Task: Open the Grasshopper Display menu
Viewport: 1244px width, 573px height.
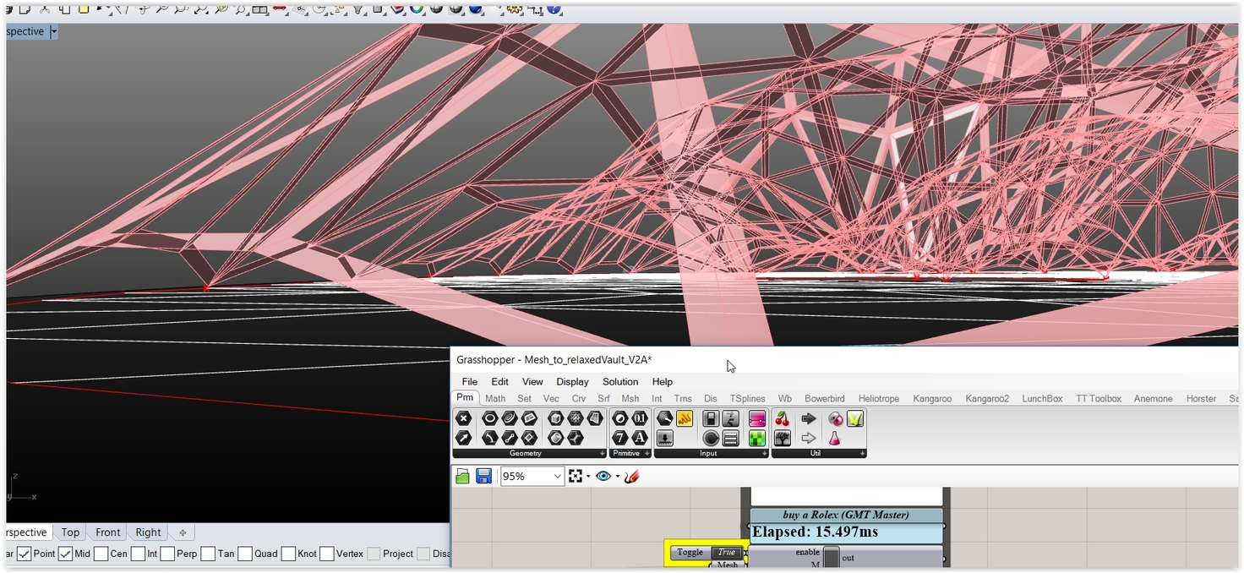Action: (x=572, y=382)
